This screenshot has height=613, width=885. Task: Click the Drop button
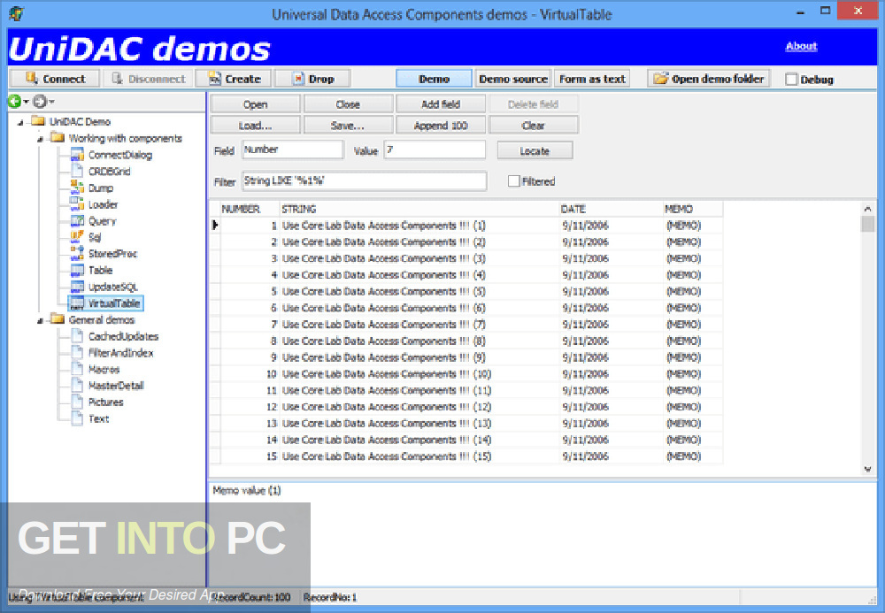(312, 79)
